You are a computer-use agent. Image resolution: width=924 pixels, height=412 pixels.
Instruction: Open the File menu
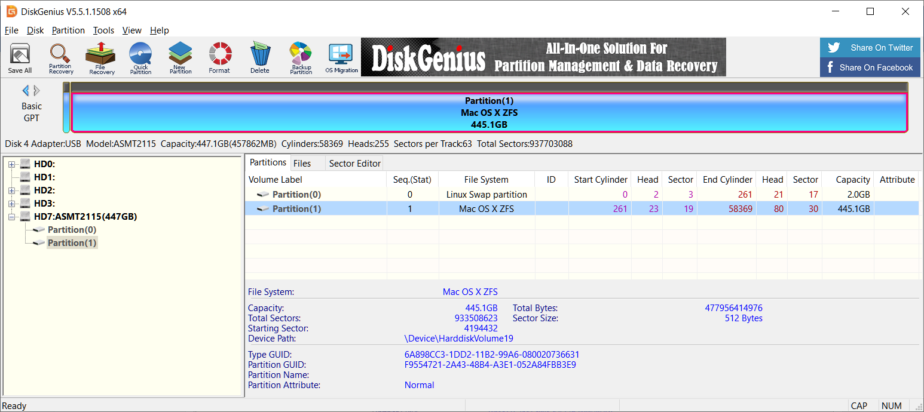pyautogui.click(x=11, y=30)
